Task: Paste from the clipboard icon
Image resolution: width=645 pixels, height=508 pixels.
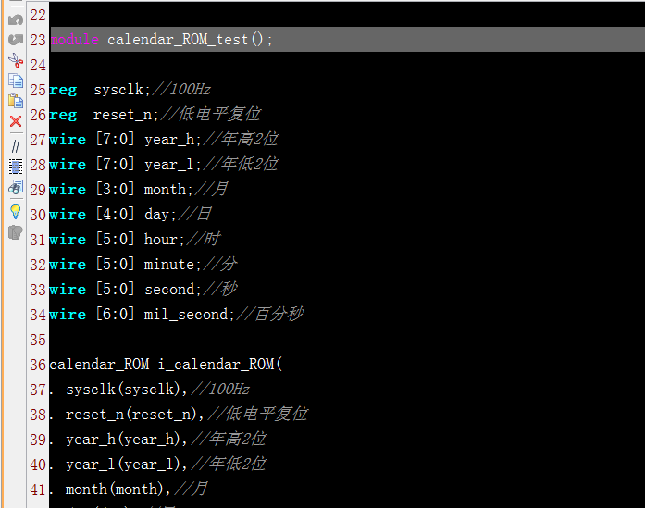Action: pyautogui.click(x=15, y=101)
